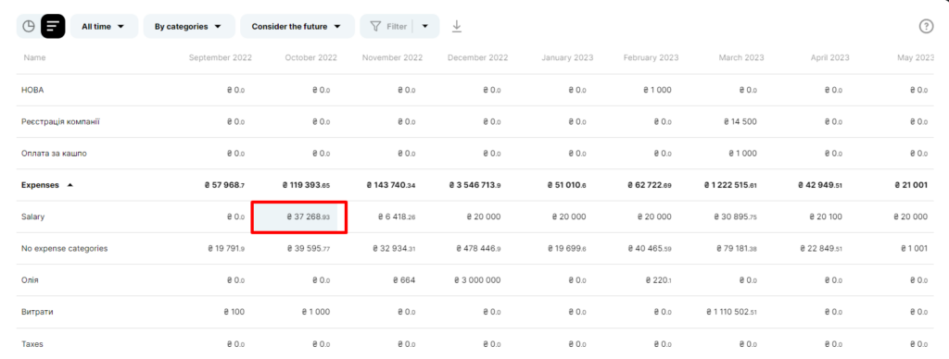Click the Filter button
Viewport: 949px width, 359px height.
coord(388,27)
